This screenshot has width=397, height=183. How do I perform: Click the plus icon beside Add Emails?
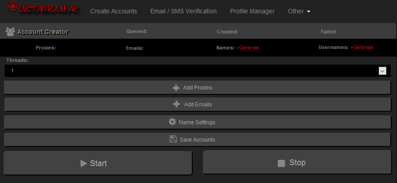pyautogui.click(x=177, y=104)
